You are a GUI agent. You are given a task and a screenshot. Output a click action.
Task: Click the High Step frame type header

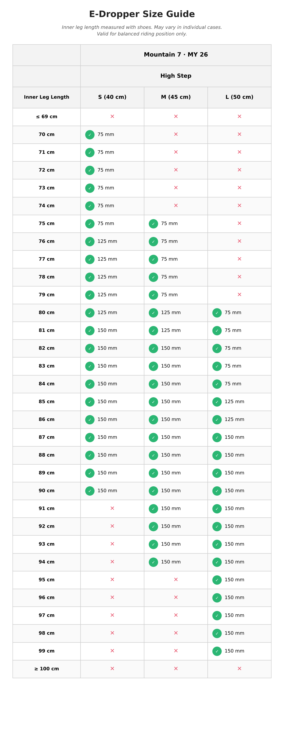(176, 76)
